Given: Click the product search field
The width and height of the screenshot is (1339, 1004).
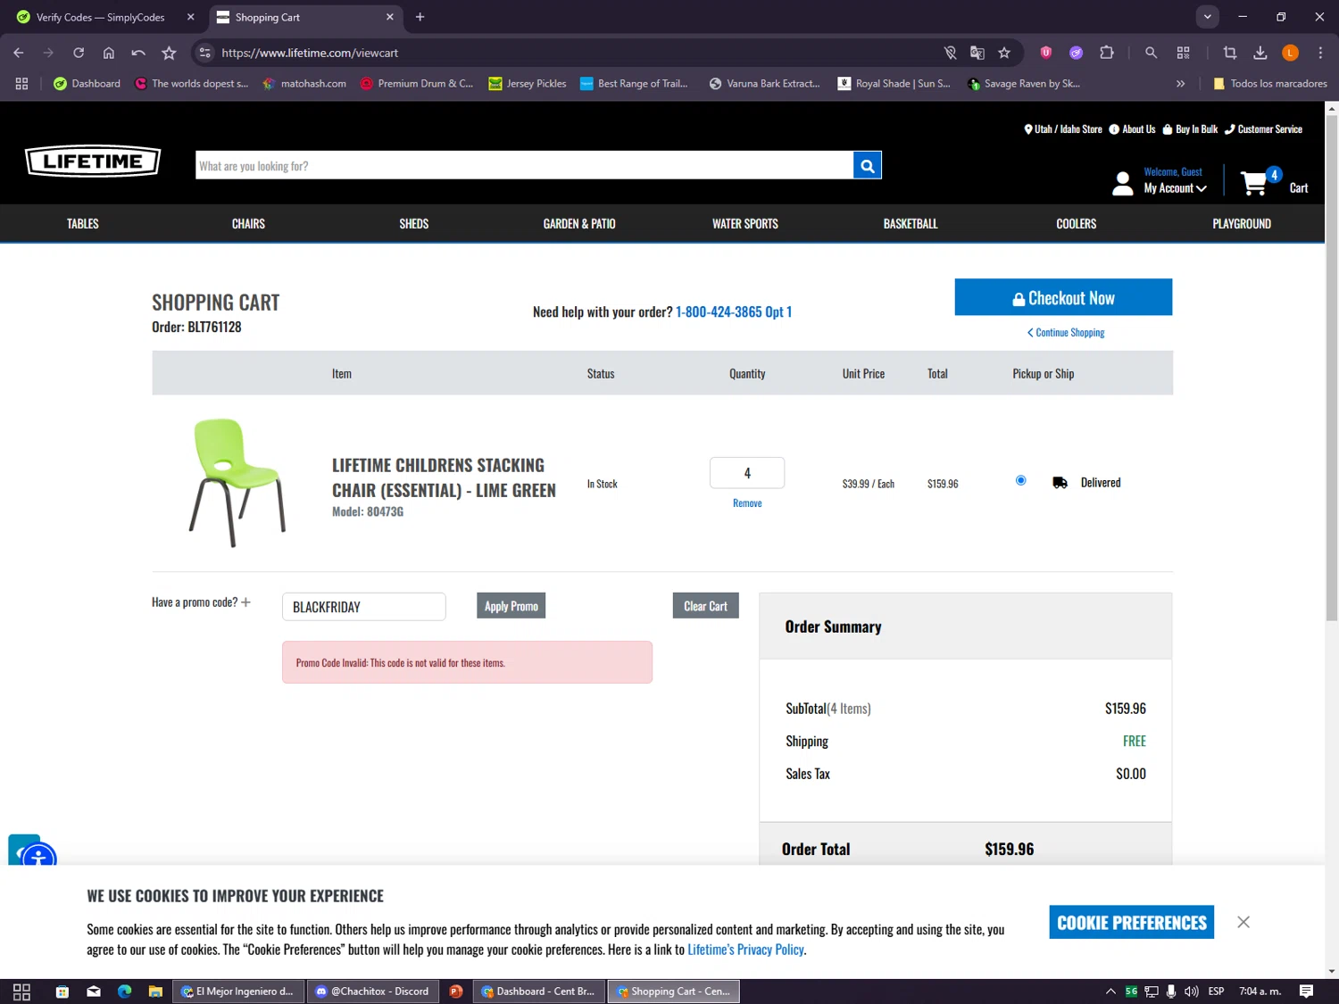Looking at the screenshot, I should [x=524, y=165].
